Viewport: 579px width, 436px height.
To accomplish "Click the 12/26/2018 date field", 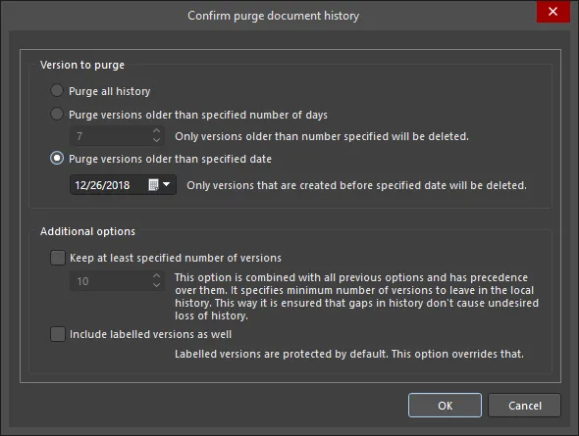I will (x=123, y=185).
